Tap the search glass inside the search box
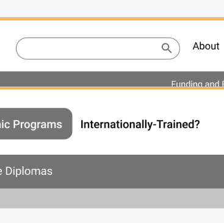Screen dimensions: 224x223 167,48
